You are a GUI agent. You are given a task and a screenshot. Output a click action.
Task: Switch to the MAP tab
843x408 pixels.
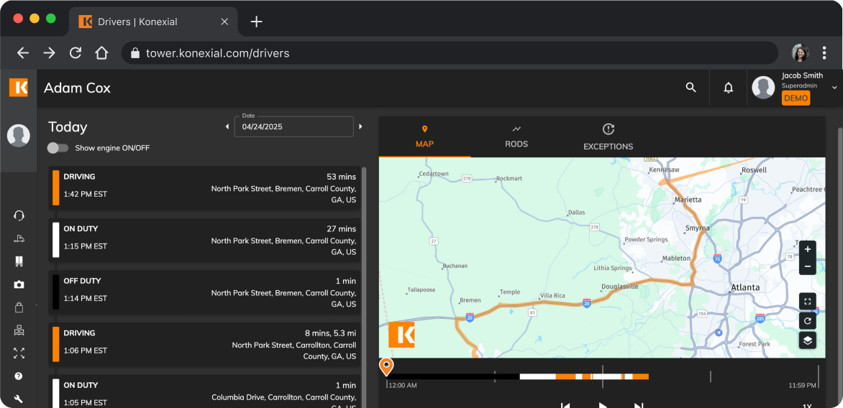pyautogui.click(x=424, y=137)
